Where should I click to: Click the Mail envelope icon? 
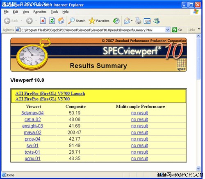pyautogui.click(x=127, y=21)
